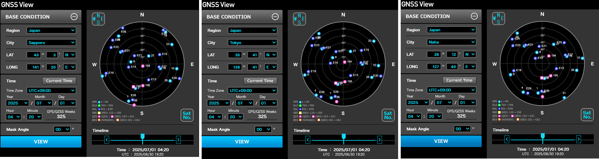Screen dimensions: 599x159
Task: Click LONG degrees field showing 141
Action: point(34,67)
